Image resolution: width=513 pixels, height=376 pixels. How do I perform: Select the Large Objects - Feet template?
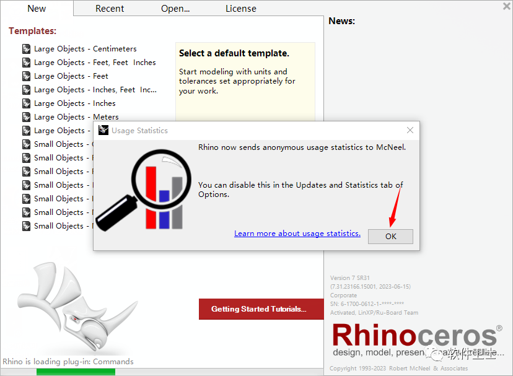[71, 76]
